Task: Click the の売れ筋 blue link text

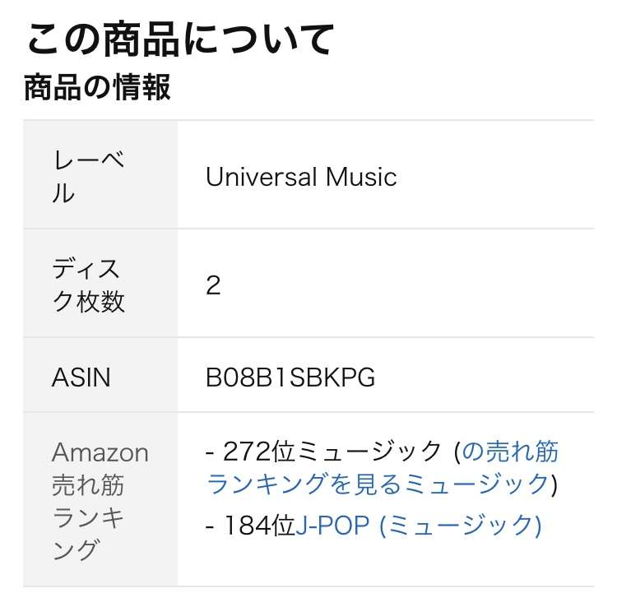Action: click(510, 451)
